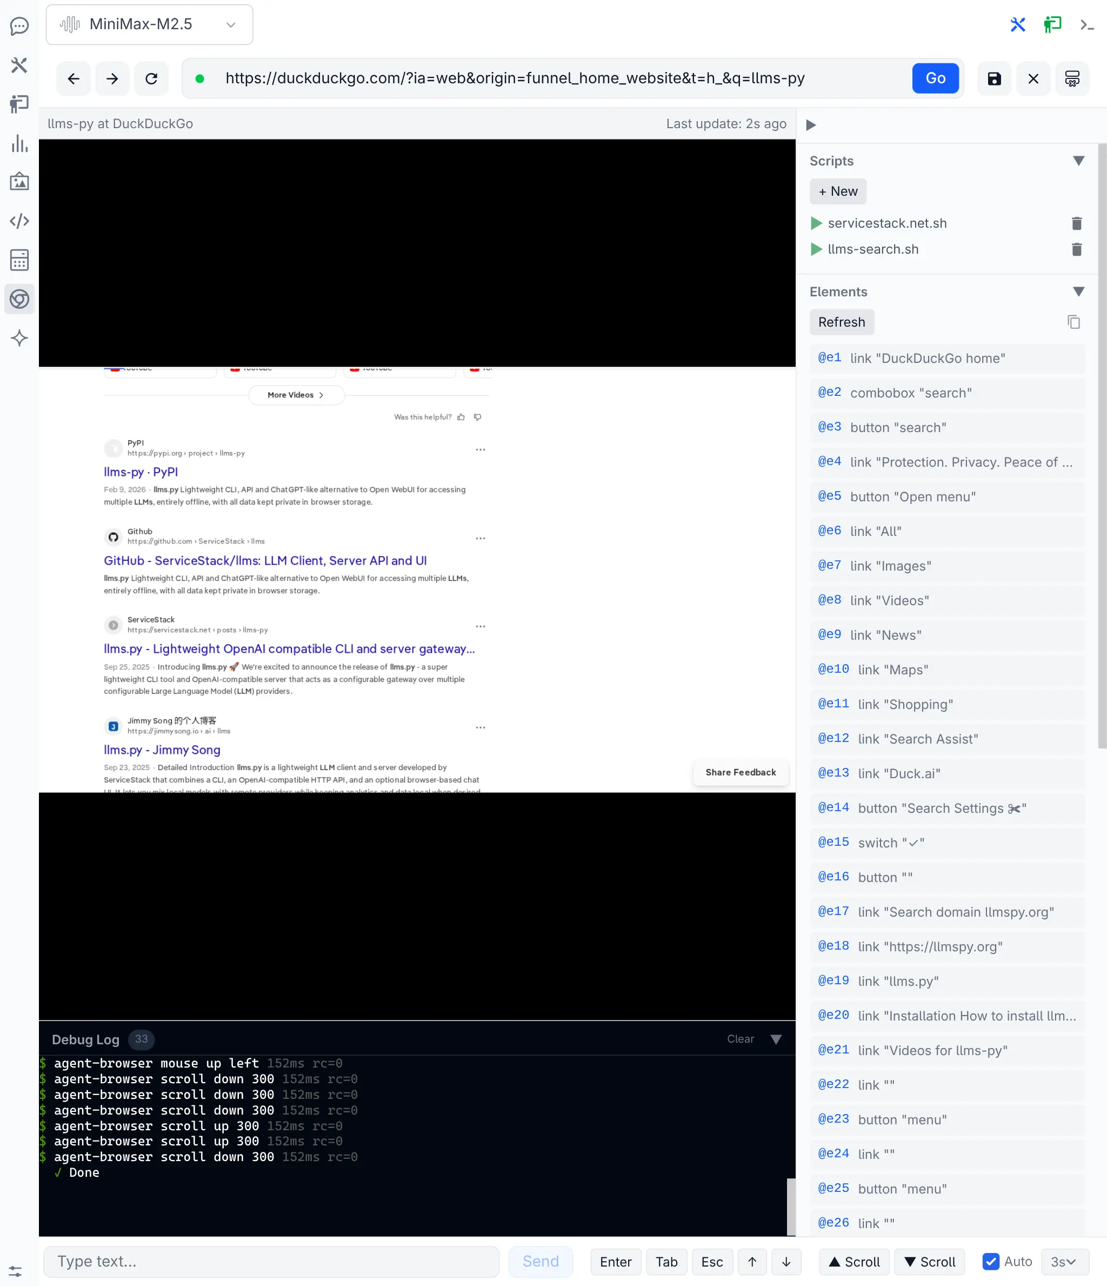
Task: Click the Refresh button under Elements
Action: click(842, 322)
